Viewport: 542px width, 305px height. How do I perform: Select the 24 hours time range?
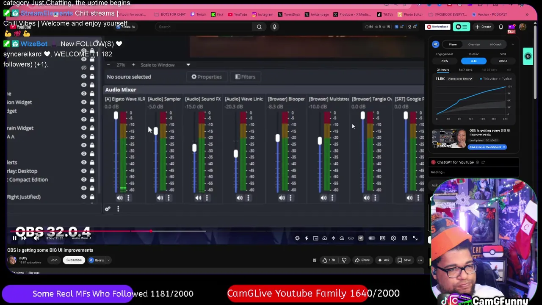[443, 69]
